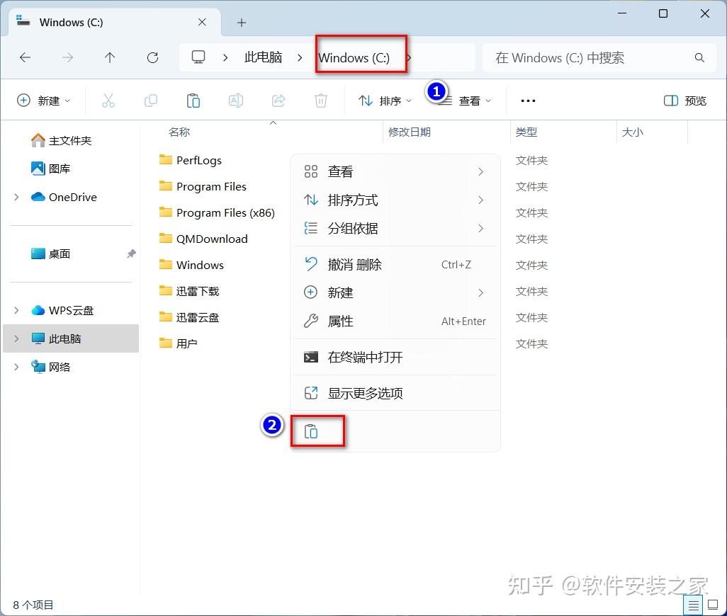Click the Paste icon in the context menu
Screen dimensions: 727x616
[317, 430]
